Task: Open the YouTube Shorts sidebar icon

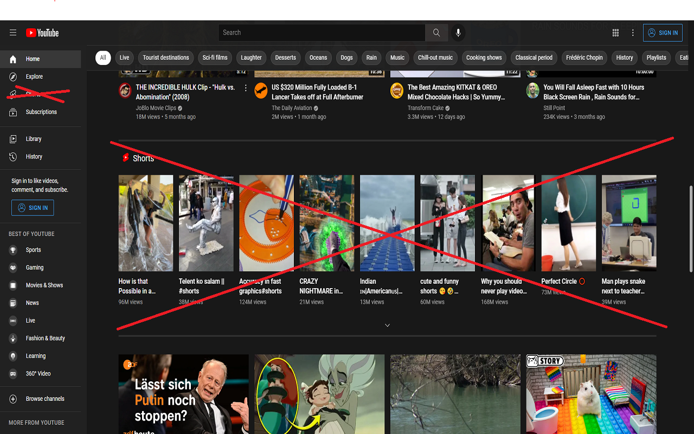Action: pos(12,94)
